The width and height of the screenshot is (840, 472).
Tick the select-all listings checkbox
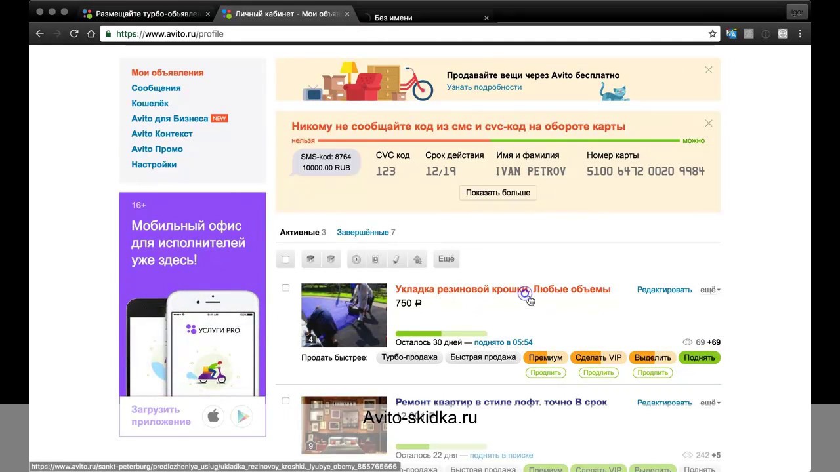coord(285,260)
